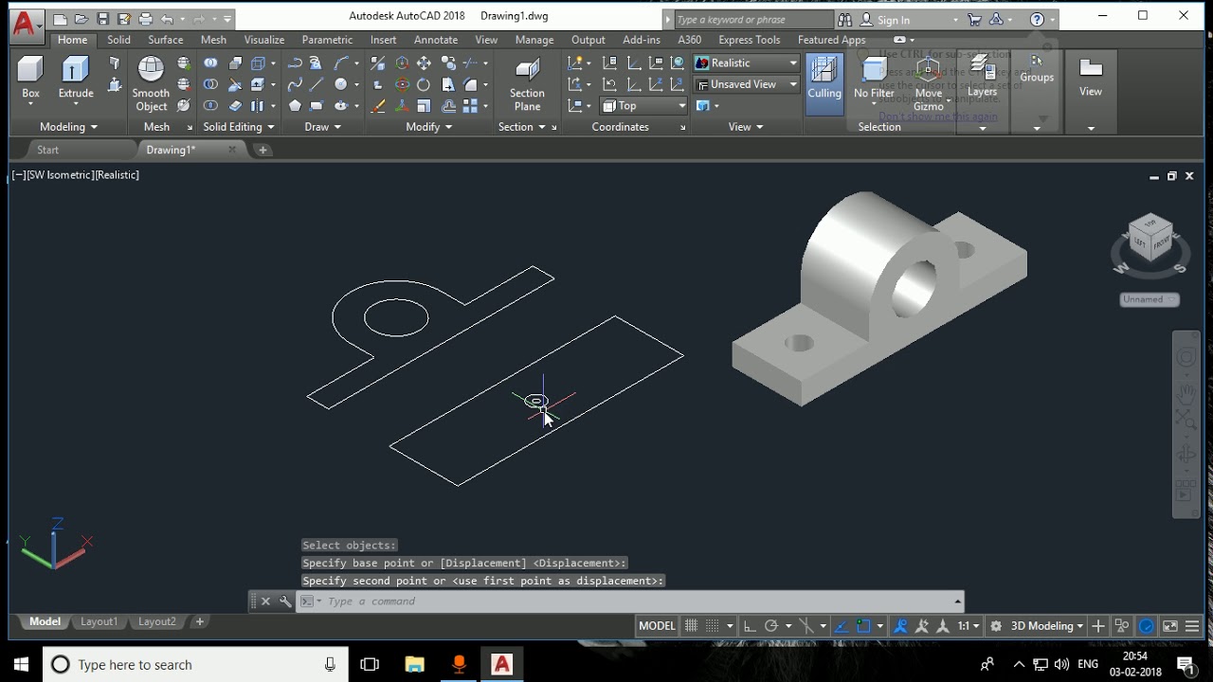Click the Clean Screen icon in status bar
Viewport: 1213px width, 682px height.
[x=1170, y=626]
